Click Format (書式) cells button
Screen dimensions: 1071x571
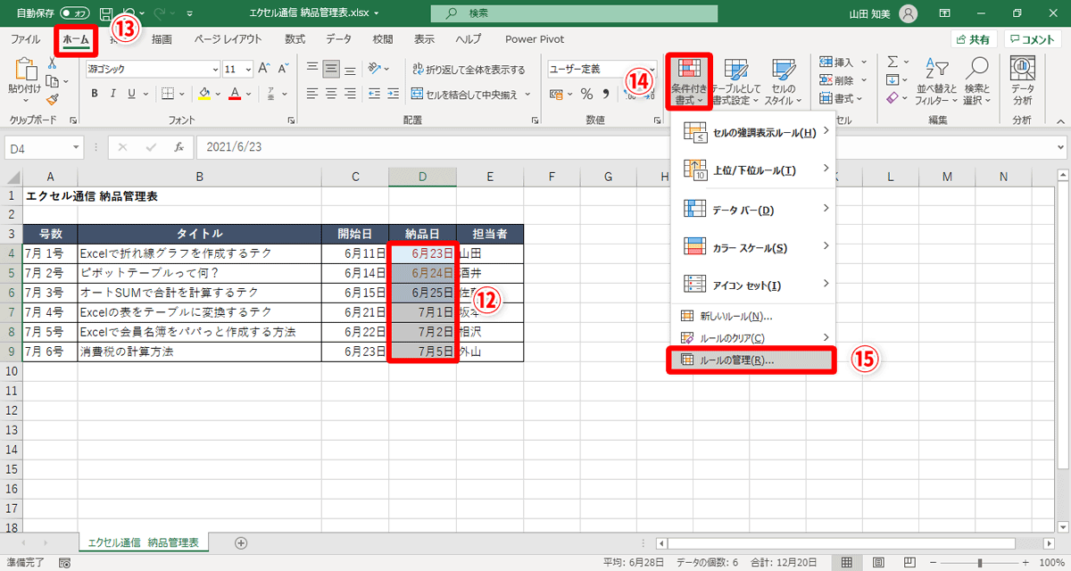pos(835,98)
